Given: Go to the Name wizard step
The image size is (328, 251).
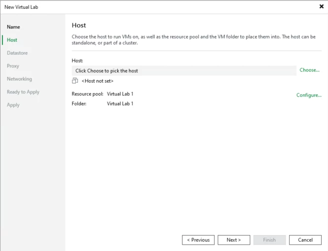Looking at the screenshot, I should pos(13,27).
